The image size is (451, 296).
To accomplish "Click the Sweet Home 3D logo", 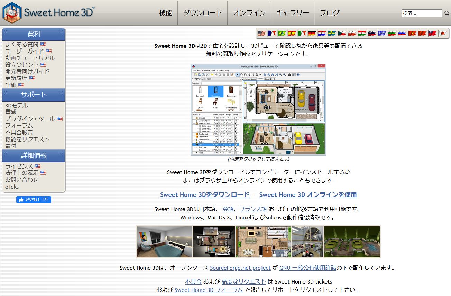I will [48, 12].
